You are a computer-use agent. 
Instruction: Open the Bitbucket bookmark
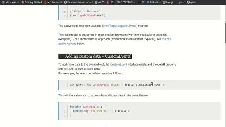154,2
